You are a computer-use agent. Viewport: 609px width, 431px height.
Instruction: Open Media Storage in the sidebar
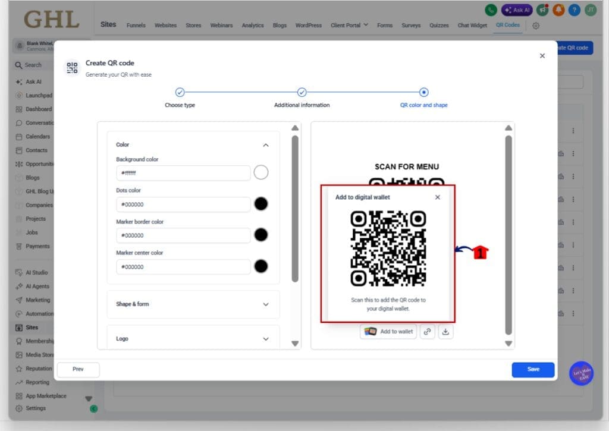click(34, 355)
